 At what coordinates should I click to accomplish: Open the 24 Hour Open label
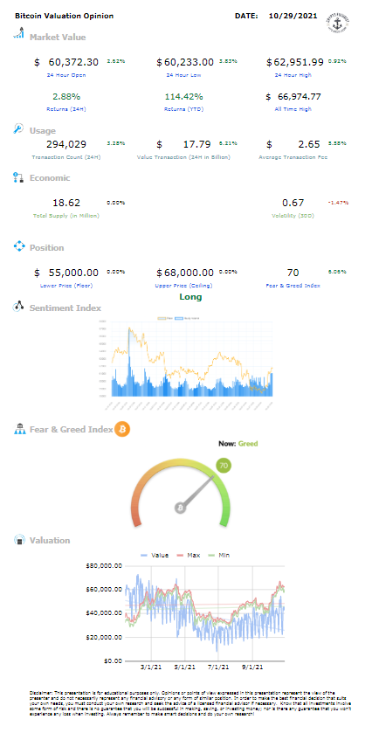pyautogui.click(x=65, y=75)
